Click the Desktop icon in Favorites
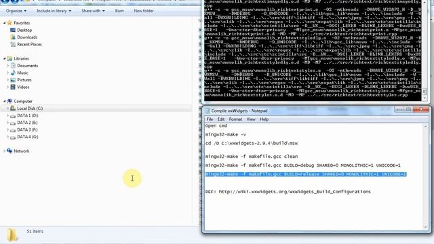 click(13, 30)
